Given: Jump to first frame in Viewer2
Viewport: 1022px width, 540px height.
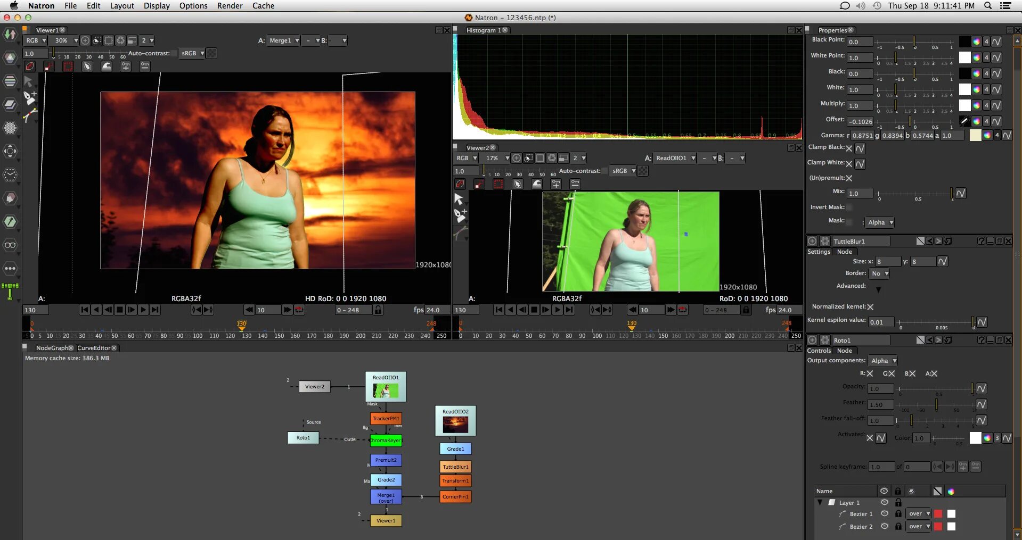Looking at the screenshot, I should (x=498, y=310).
